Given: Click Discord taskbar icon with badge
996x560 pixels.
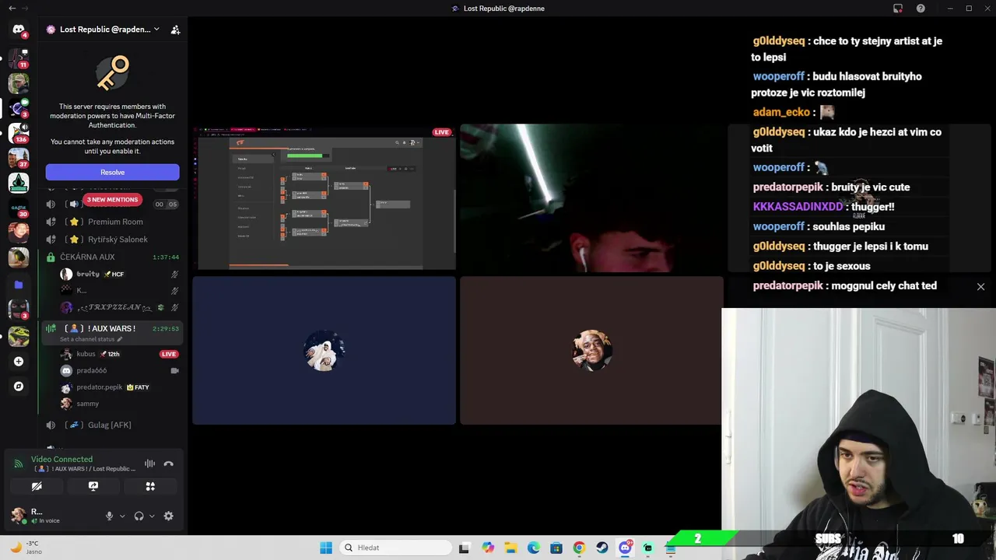Looking at the screenshot, I should pyautogui.click(x=625, y=548).
